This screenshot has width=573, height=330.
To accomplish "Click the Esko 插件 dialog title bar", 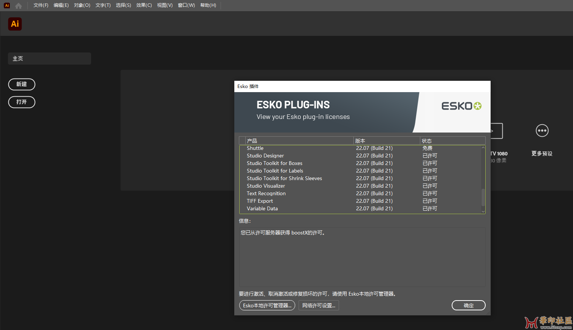I will pyautogui.click(x=362, y=86).
